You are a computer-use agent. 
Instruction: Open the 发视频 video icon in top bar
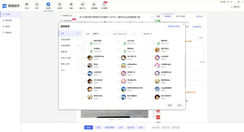[60, 4]
